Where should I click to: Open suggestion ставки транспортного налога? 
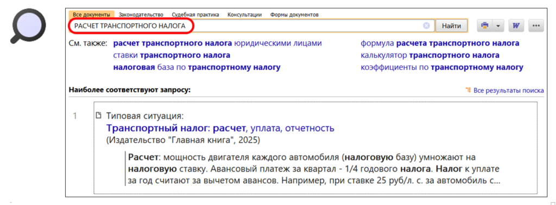pos(172,56)
